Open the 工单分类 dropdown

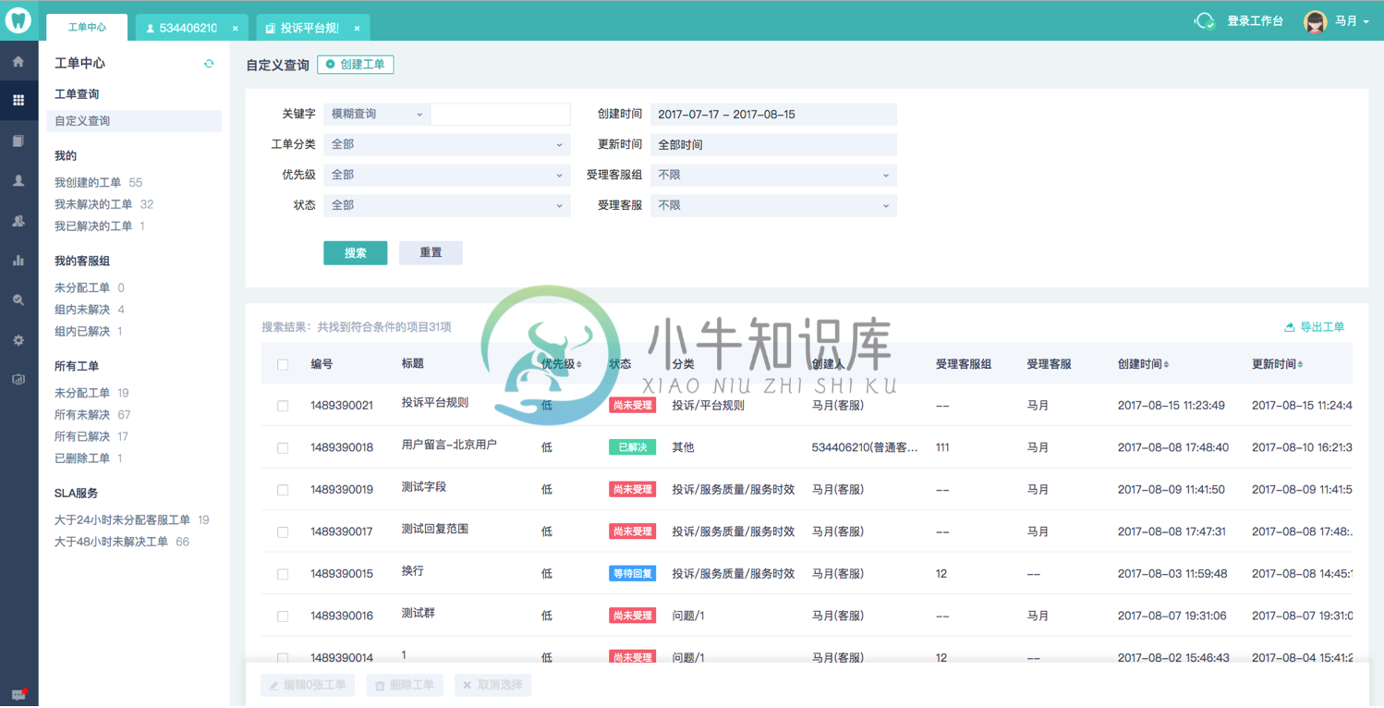pyautogui.click(x=446, y=144)
